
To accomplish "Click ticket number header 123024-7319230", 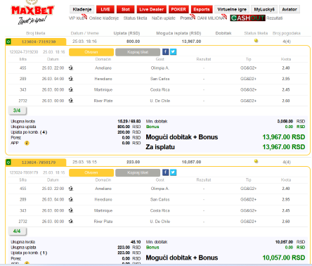I will 39,42.
